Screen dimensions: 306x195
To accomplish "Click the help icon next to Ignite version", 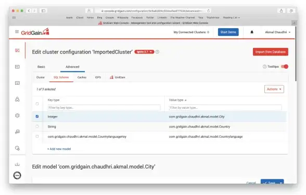I will pyautogui.click(x=158, y=52).
